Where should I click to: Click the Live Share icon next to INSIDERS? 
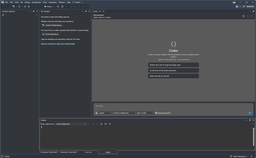[x=244, y=7]
